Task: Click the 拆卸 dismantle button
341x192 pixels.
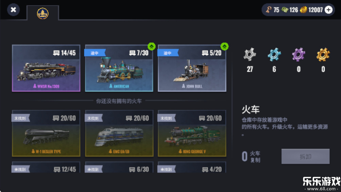Action: pos(305,156)
